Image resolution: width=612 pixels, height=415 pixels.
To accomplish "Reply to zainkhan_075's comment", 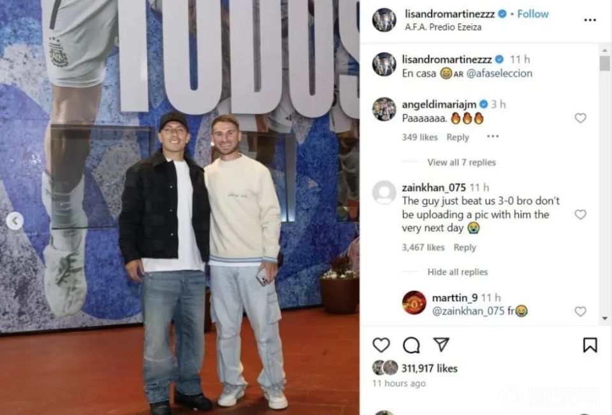I will 465,248.
